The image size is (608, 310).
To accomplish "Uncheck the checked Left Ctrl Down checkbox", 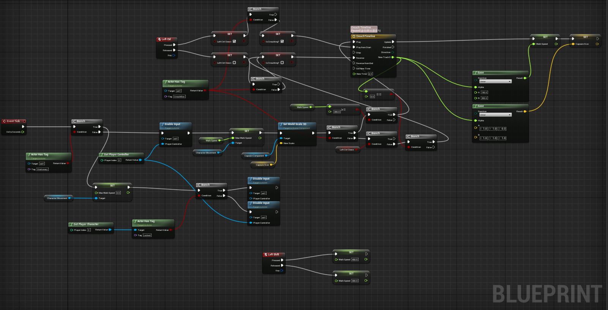I will (x=234, y=42).
